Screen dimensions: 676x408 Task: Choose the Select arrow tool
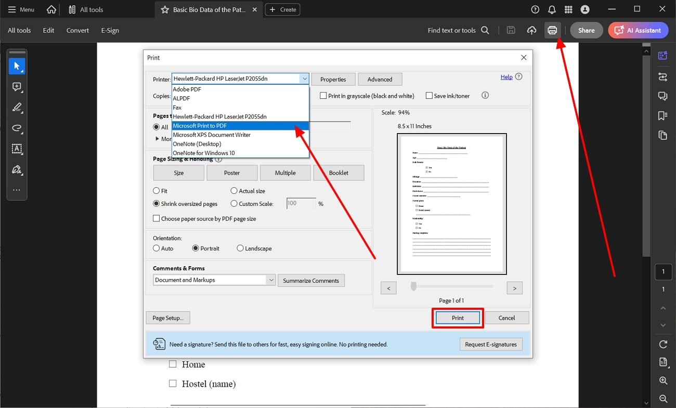click(x=17, y=66)
